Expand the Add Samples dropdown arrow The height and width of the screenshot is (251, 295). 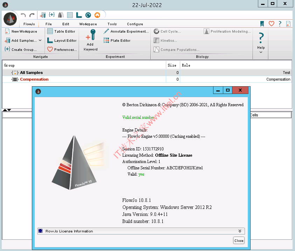(x=40, y=40)
